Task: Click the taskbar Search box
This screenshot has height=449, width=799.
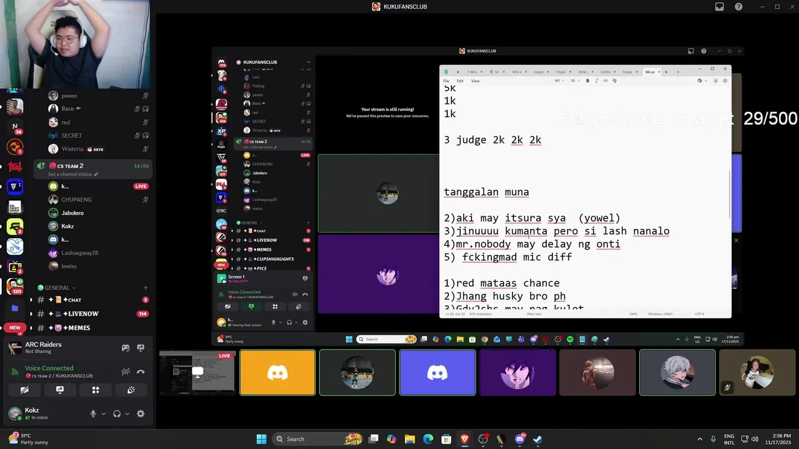Action: click(x=318, y=439)
